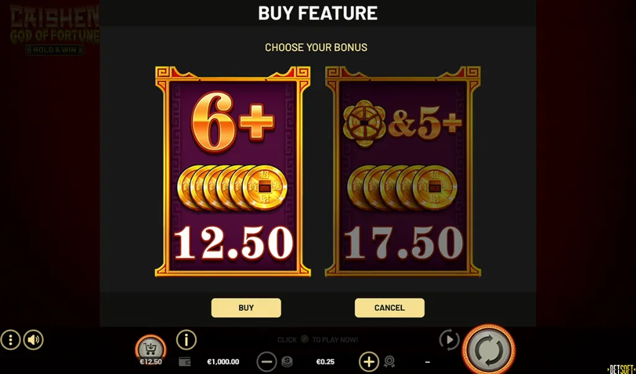Click the buy feature cart icon
The width and height of the screenshot is (636, 374).
(x=150, y=348)
